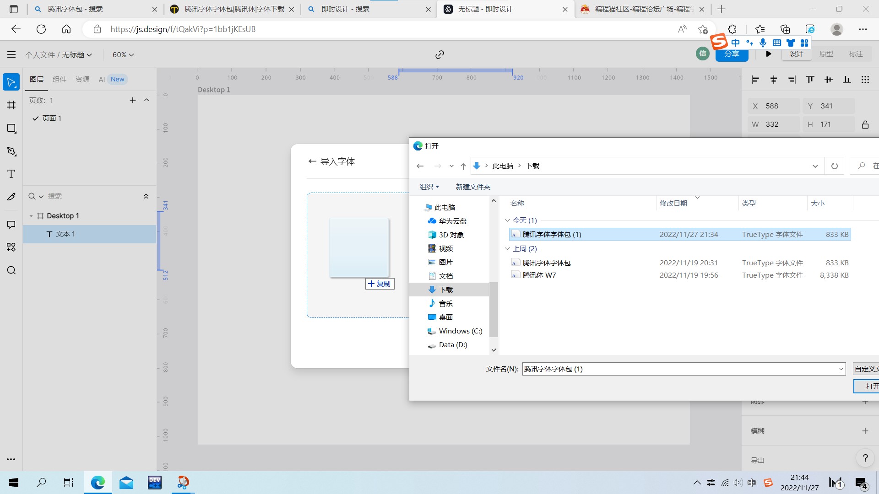The image size is (879, 494).
Task: Open 华为云盘 in navigation tree
Action: point(452,221)
